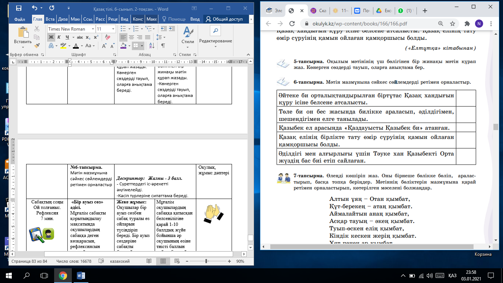
Task: Open the Файл menu tab
Action: click(20, 19)
